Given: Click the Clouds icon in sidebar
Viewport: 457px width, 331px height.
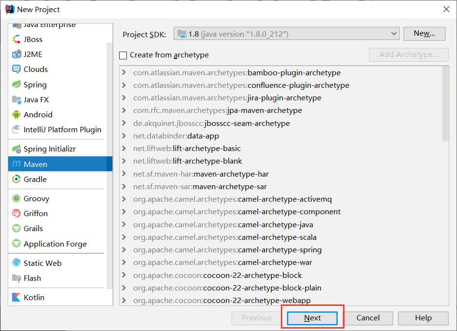Looking at the screenshot, I should click(x=16, y=69).
